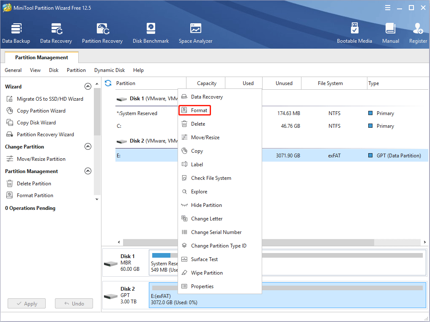Image resolution: width=430 pixels, height=322 pixels.
Task: Open the General menu
Action: click(x=13, y=70)
